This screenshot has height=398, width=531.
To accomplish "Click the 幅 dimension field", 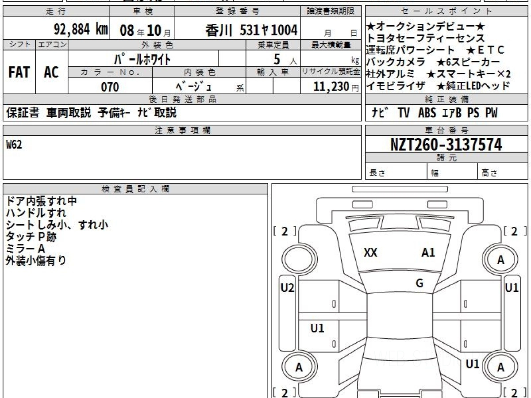I will tap(452, 172).
